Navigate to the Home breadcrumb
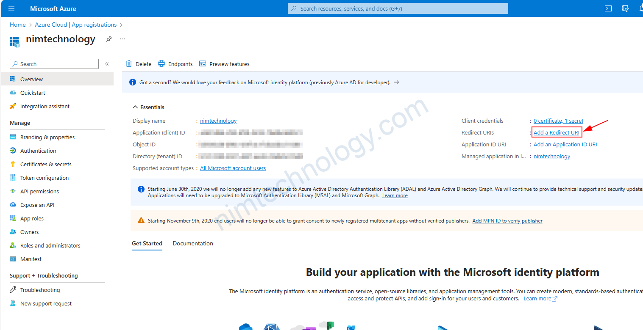The image size is (643, 330). 18,25
